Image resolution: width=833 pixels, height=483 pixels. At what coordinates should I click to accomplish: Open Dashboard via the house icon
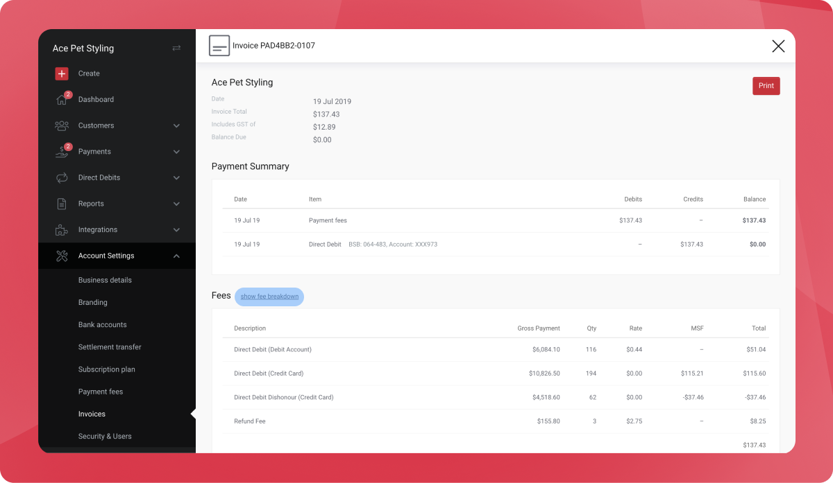pyautogui.click(x=62, y=100)
